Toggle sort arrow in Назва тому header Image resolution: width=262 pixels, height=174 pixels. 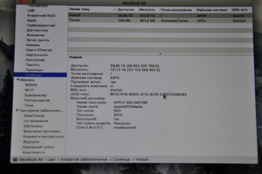click(114, 9)
